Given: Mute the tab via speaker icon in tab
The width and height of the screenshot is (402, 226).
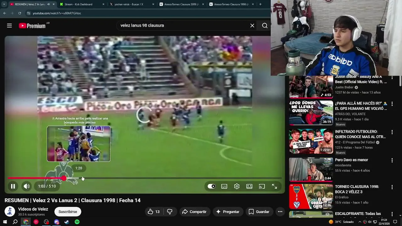Looking at the screenshot, I should tap(48, 4).
